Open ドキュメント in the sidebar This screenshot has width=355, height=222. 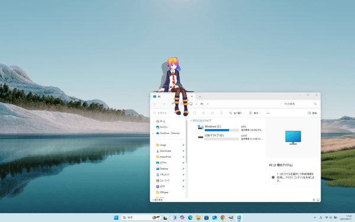(x=163, y=175)
